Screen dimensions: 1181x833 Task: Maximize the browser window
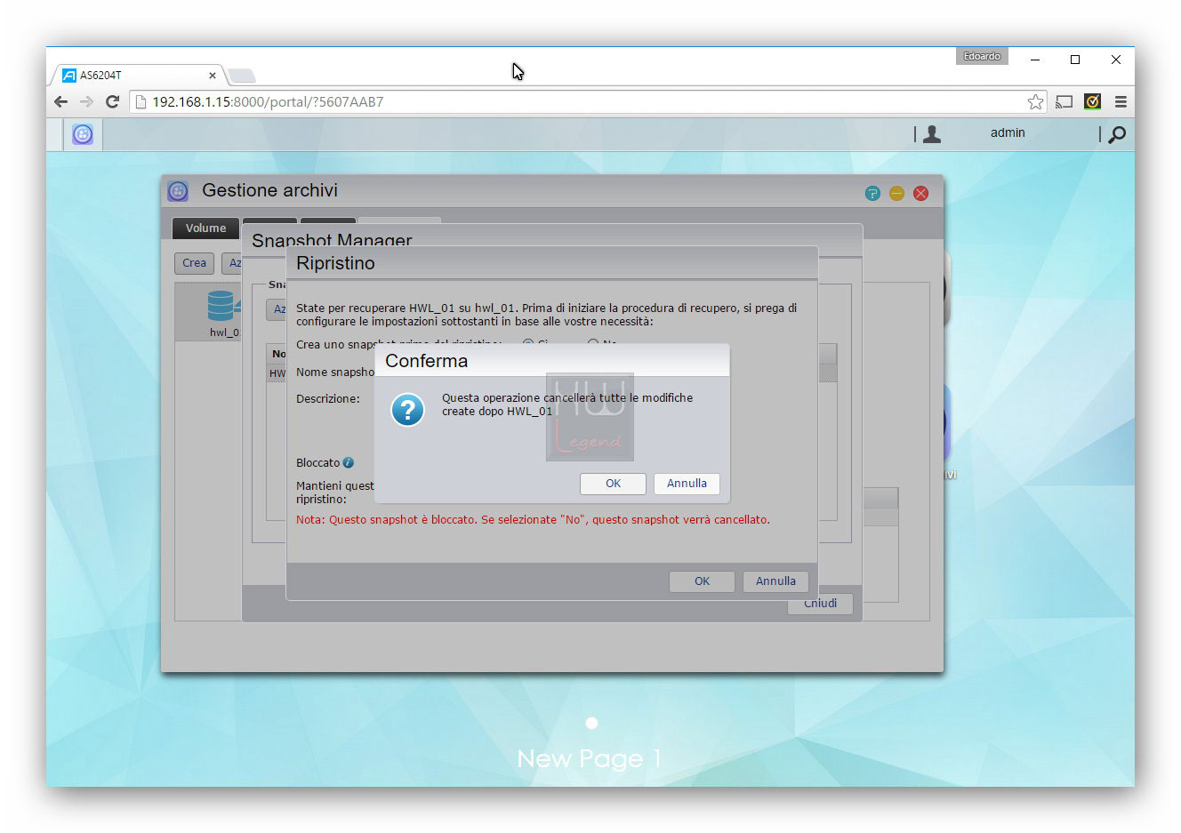click(1075, 60)
